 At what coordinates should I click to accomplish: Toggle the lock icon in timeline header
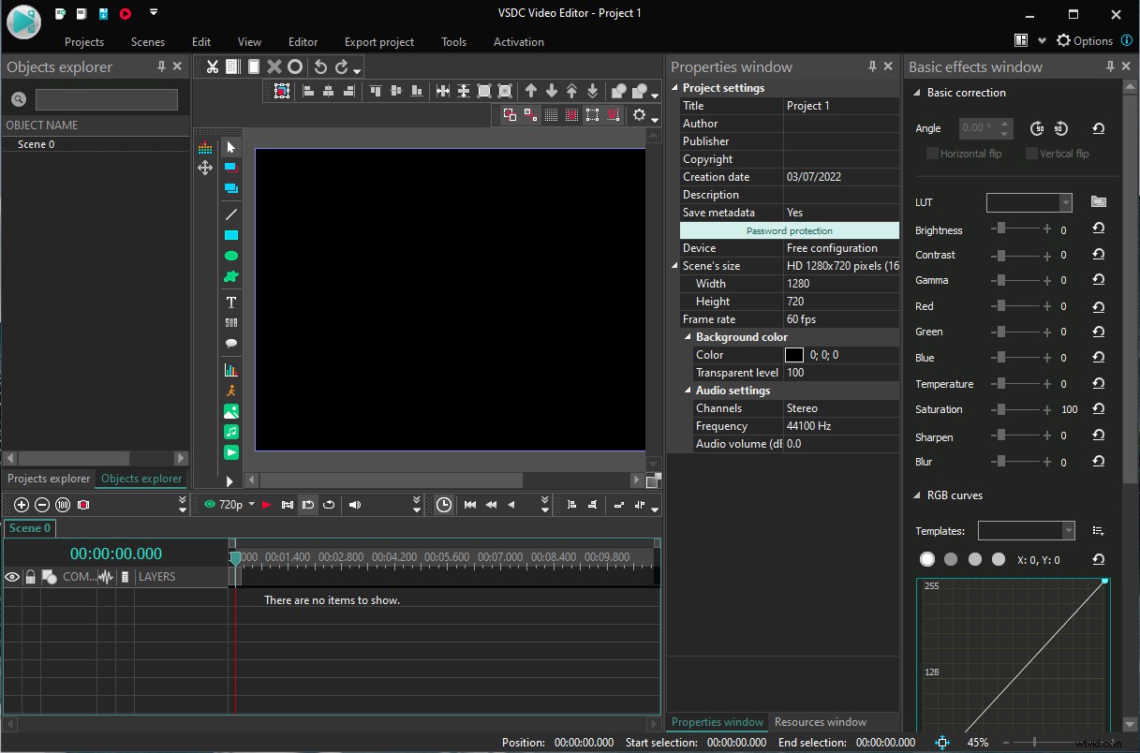(29, 576)
